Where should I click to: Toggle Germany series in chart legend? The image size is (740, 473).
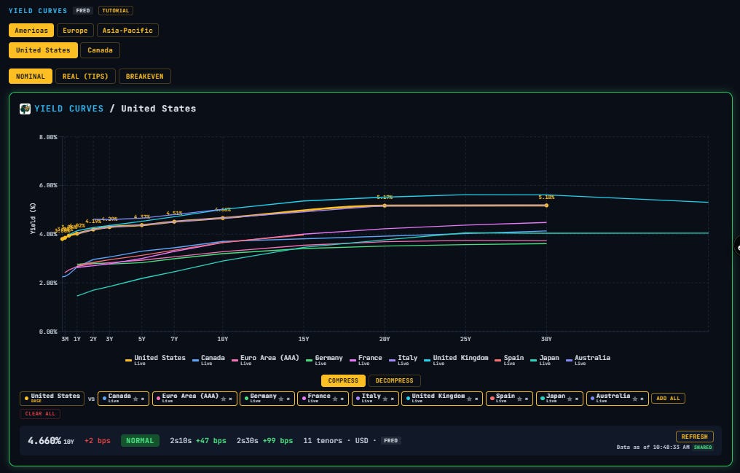[x=324, y=360]
